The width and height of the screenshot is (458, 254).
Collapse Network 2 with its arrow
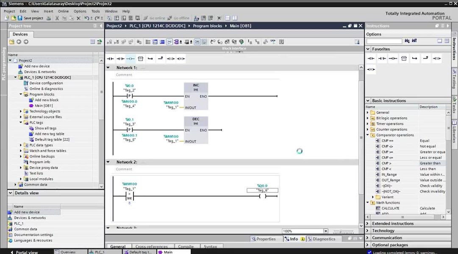click(x=108, y=162)
